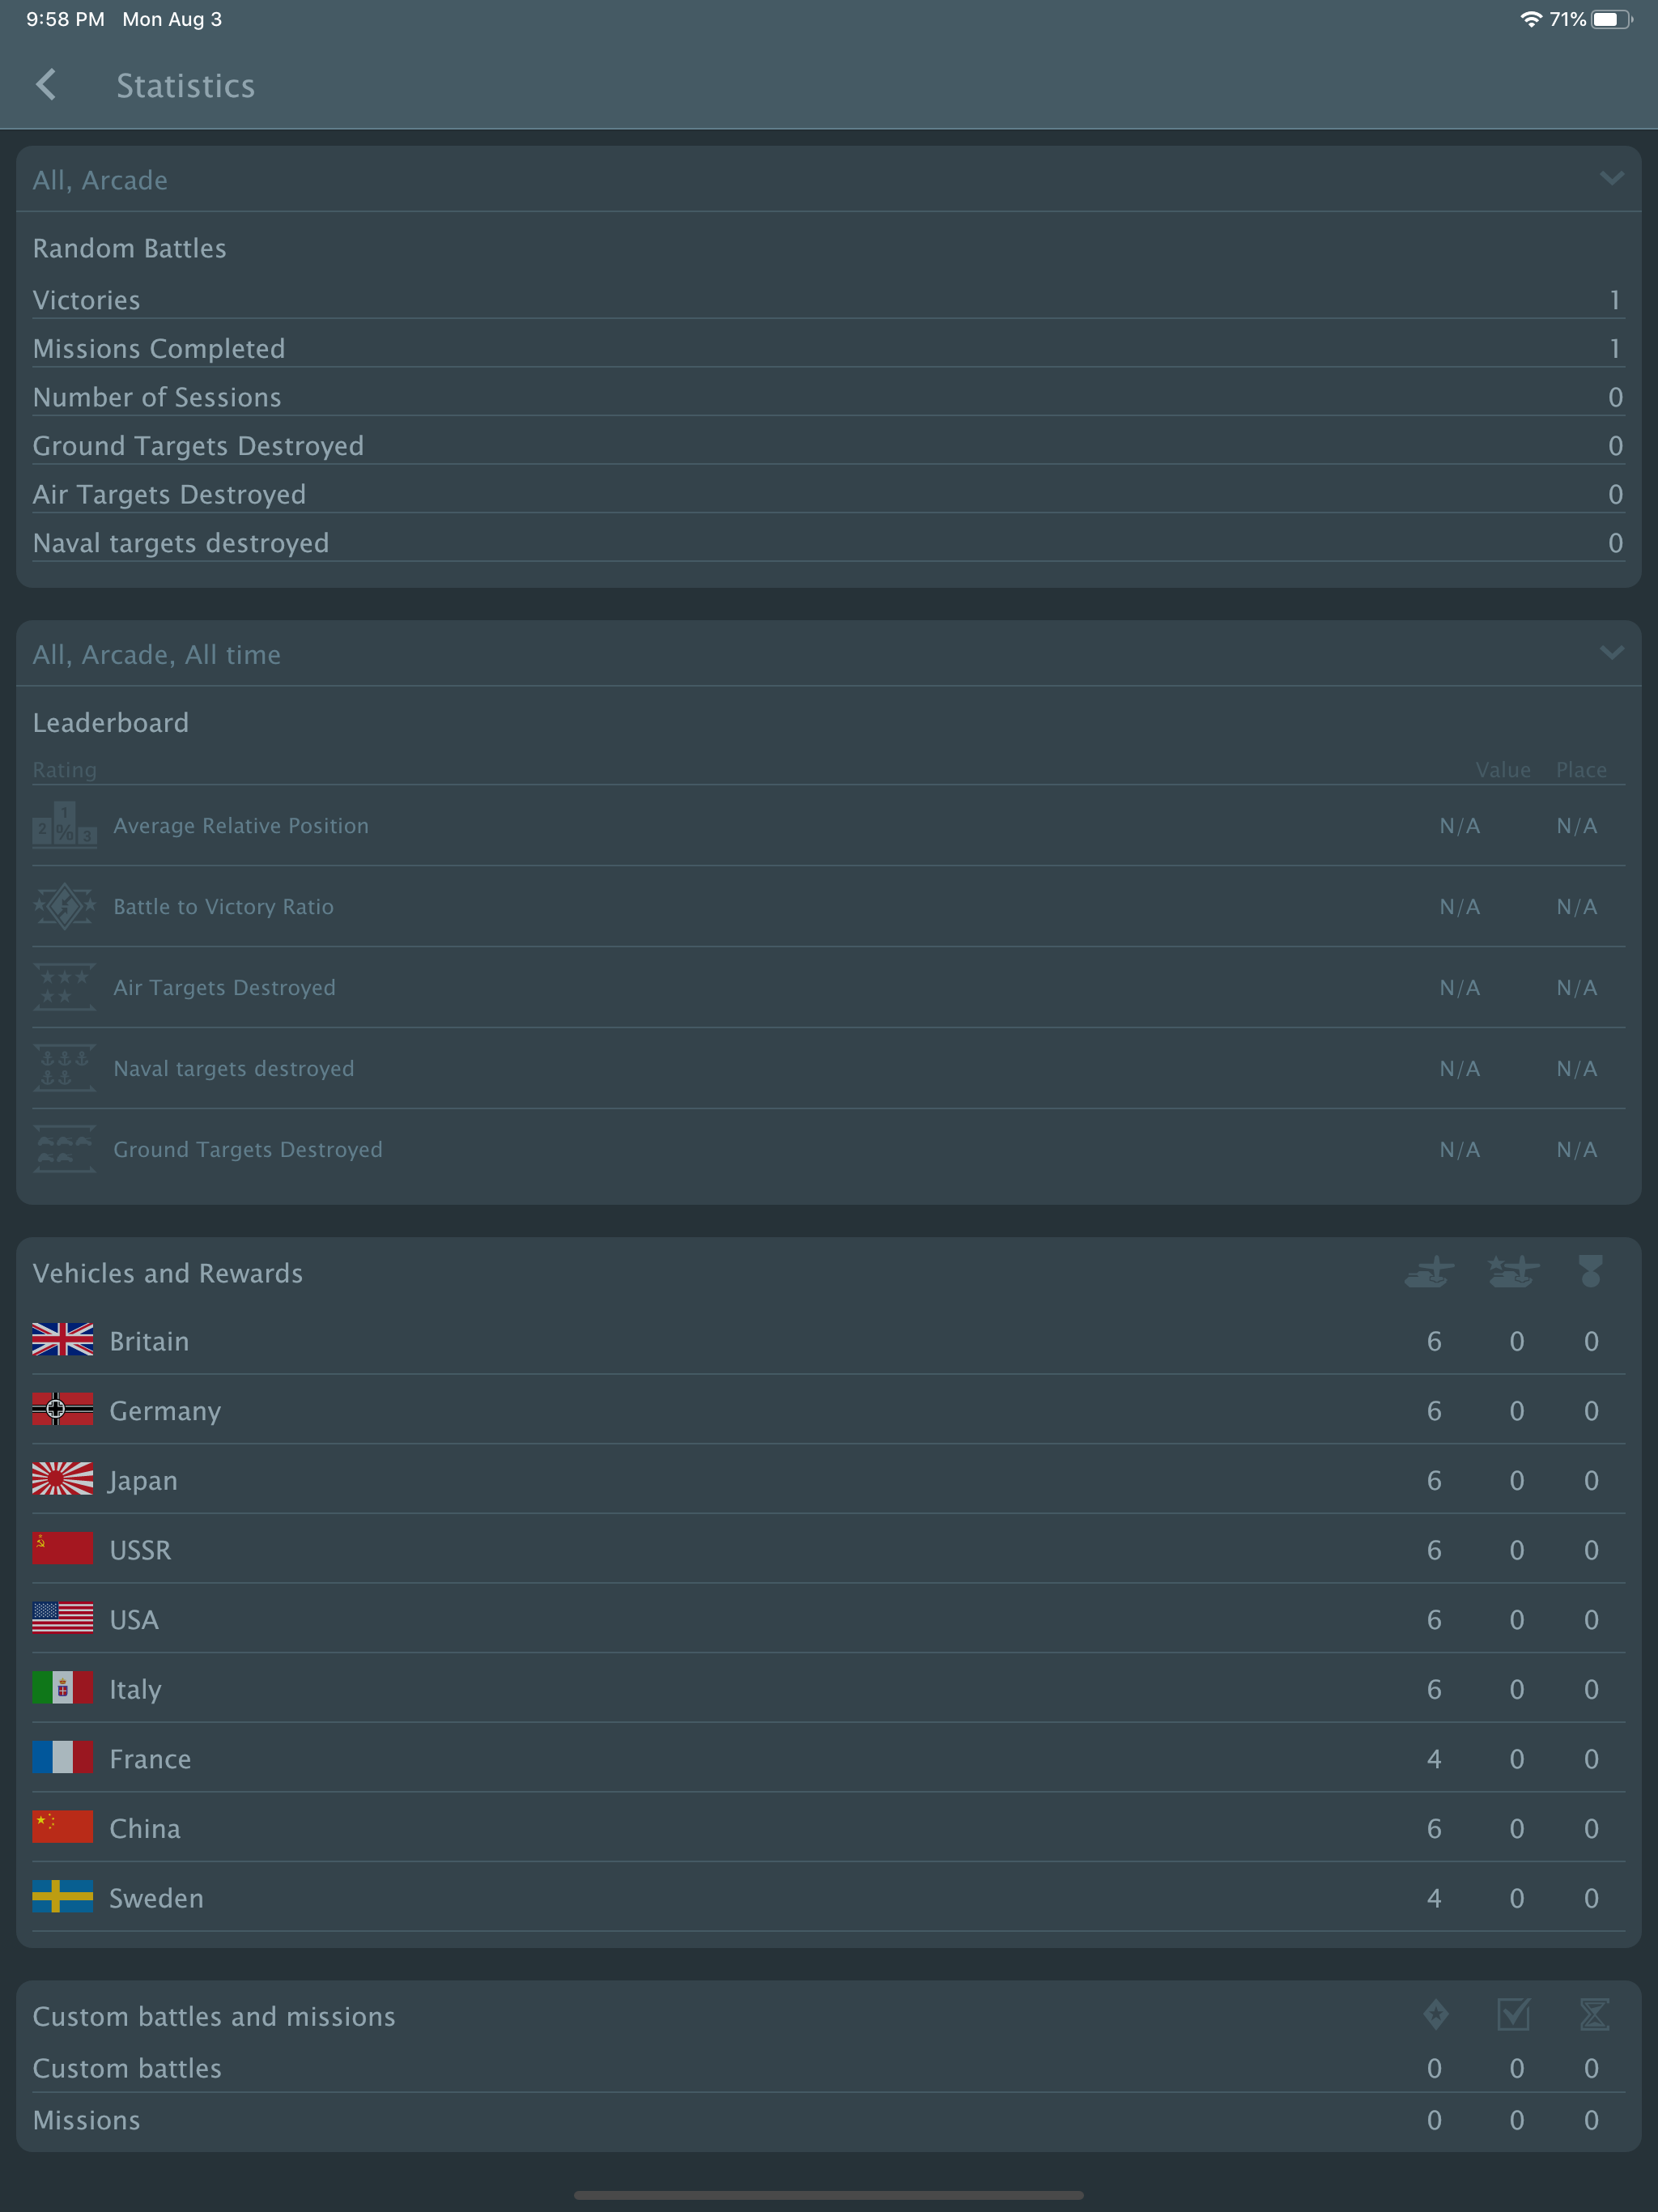1658x2212 pixels.
Task: Select the Sweden flag
Action: pyautogui.click(x=62, y=1896)
